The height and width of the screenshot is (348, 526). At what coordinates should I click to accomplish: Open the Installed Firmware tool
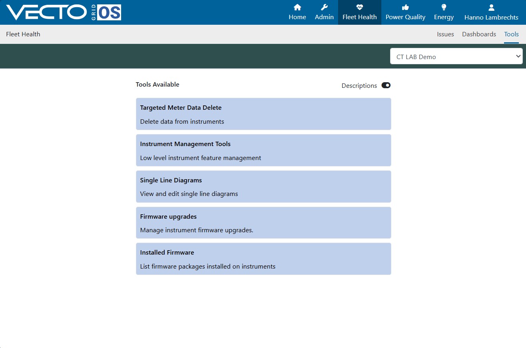coord(263,259)
